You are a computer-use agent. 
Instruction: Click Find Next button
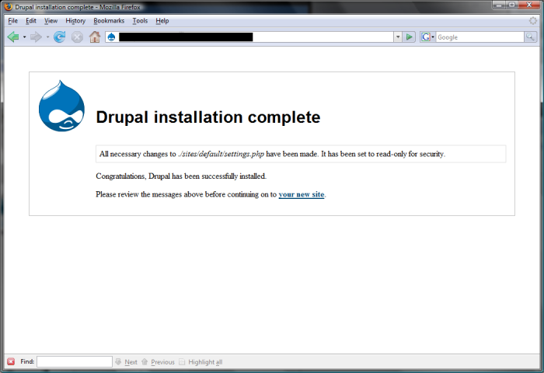(x=126, y=362)
